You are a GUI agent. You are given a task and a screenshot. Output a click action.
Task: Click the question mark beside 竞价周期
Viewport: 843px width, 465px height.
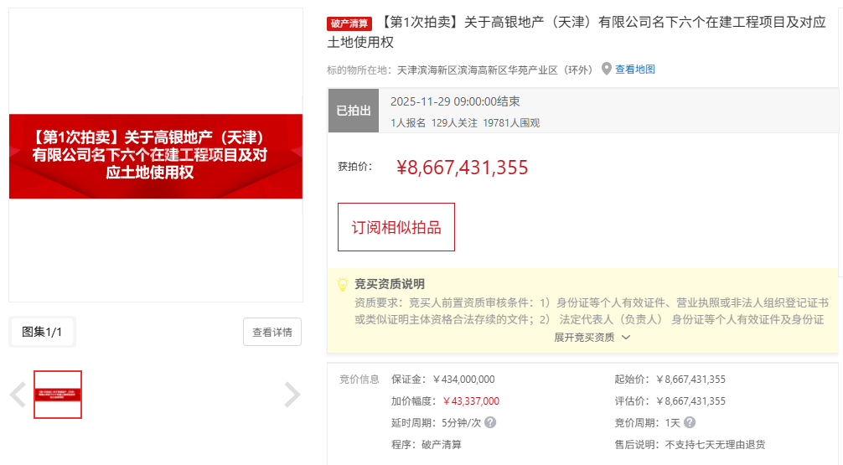pos(689,423)
